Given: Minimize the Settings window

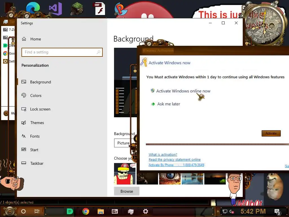Looking at the screenshot, I should pos(210,23).
